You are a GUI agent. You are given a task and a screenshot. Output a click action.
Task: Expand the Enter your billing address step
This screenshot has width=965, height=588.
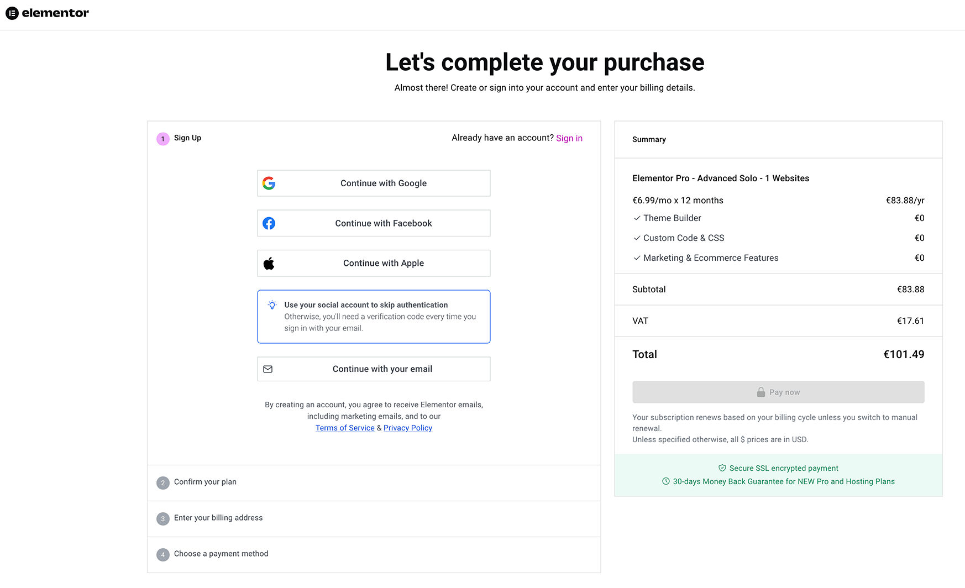218,518
